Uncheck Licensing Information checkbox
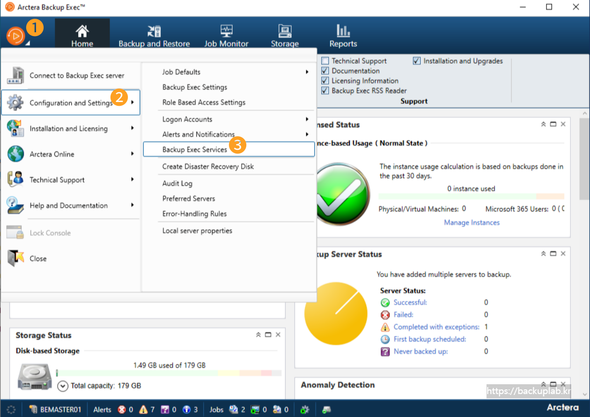The image size is (590, 417). pyautogui.click(x=325, y=80)
